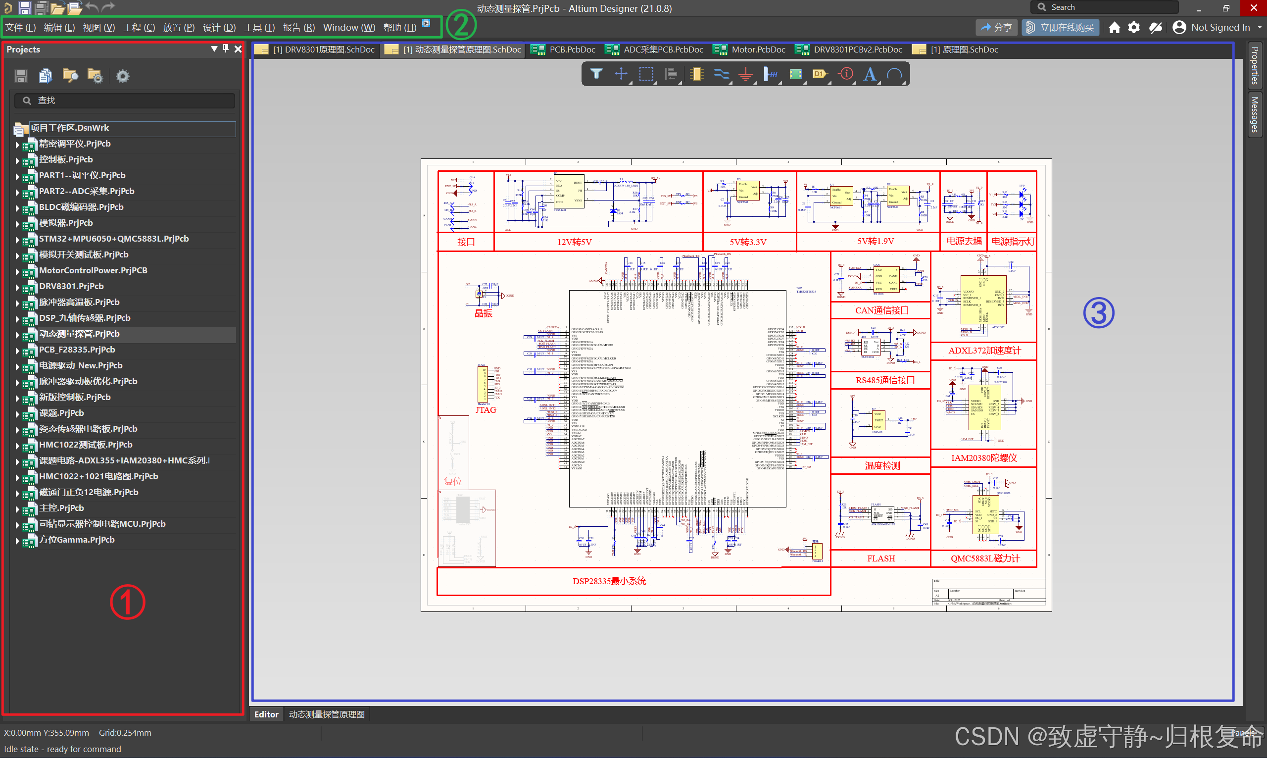Click the save all documents icon in title bar
The height and width of the screenshot is (758, 1267).
[x=41, y=7]
